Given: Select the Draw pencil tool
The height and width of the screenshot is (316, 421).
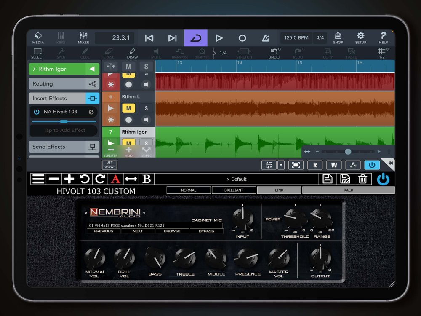Looking at the screenshot, I should [x=132, y=53].
